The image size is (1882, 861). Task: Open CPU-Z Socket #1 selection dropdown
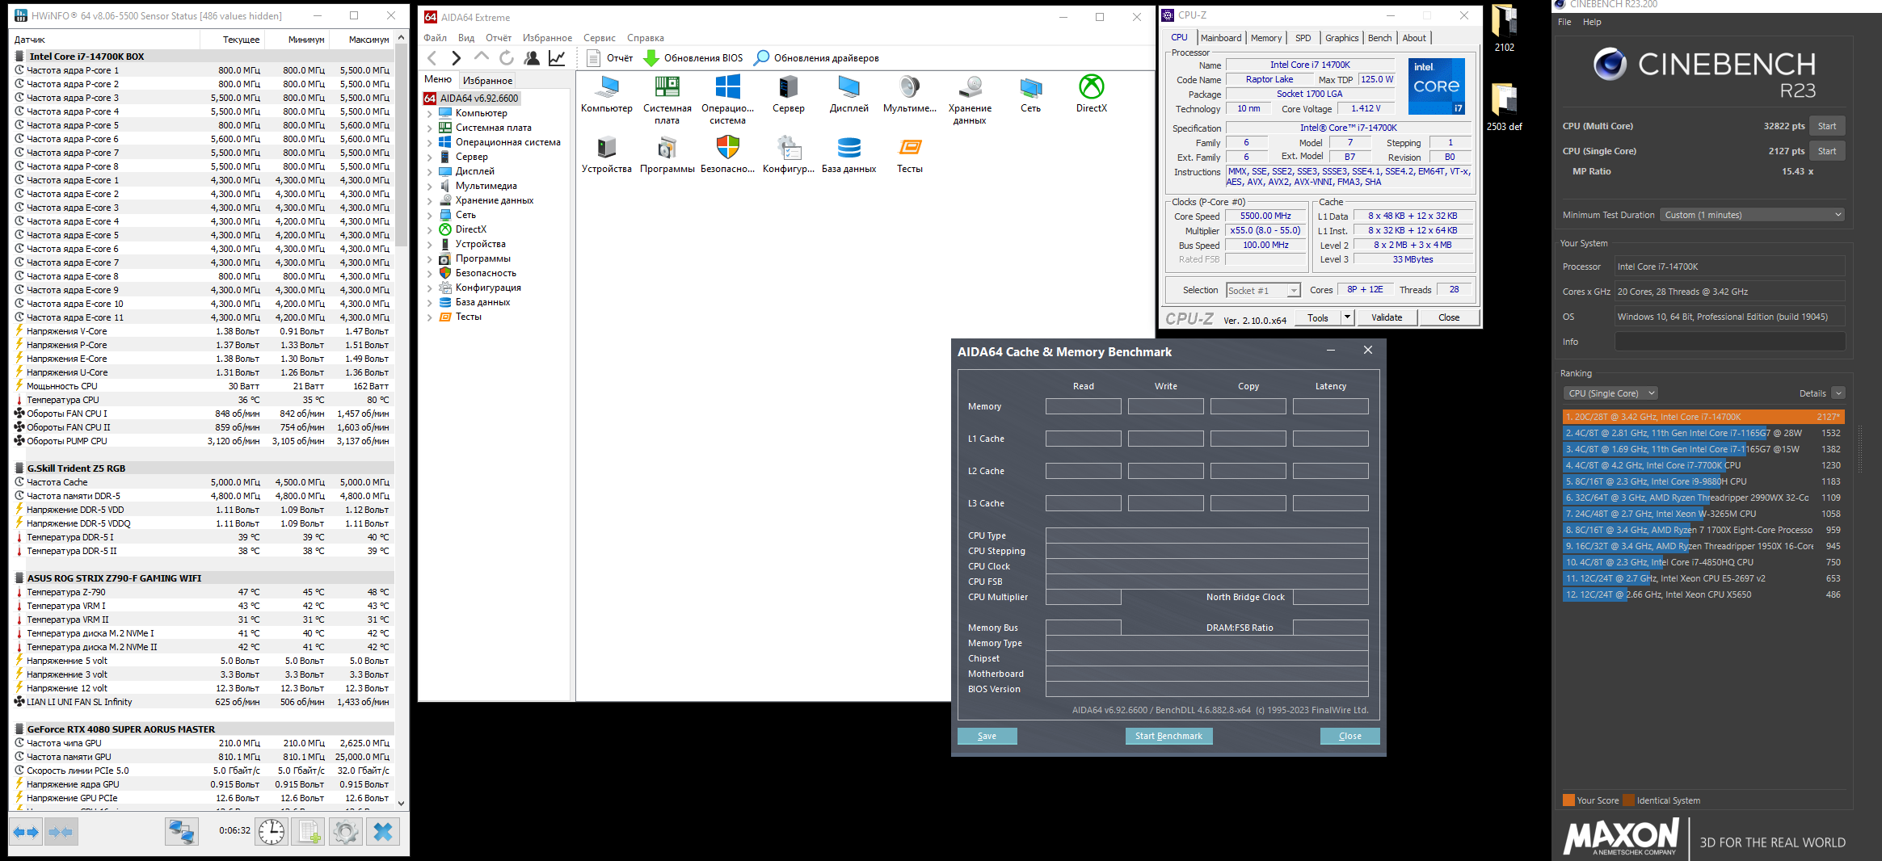click(x=1263, y=291)
